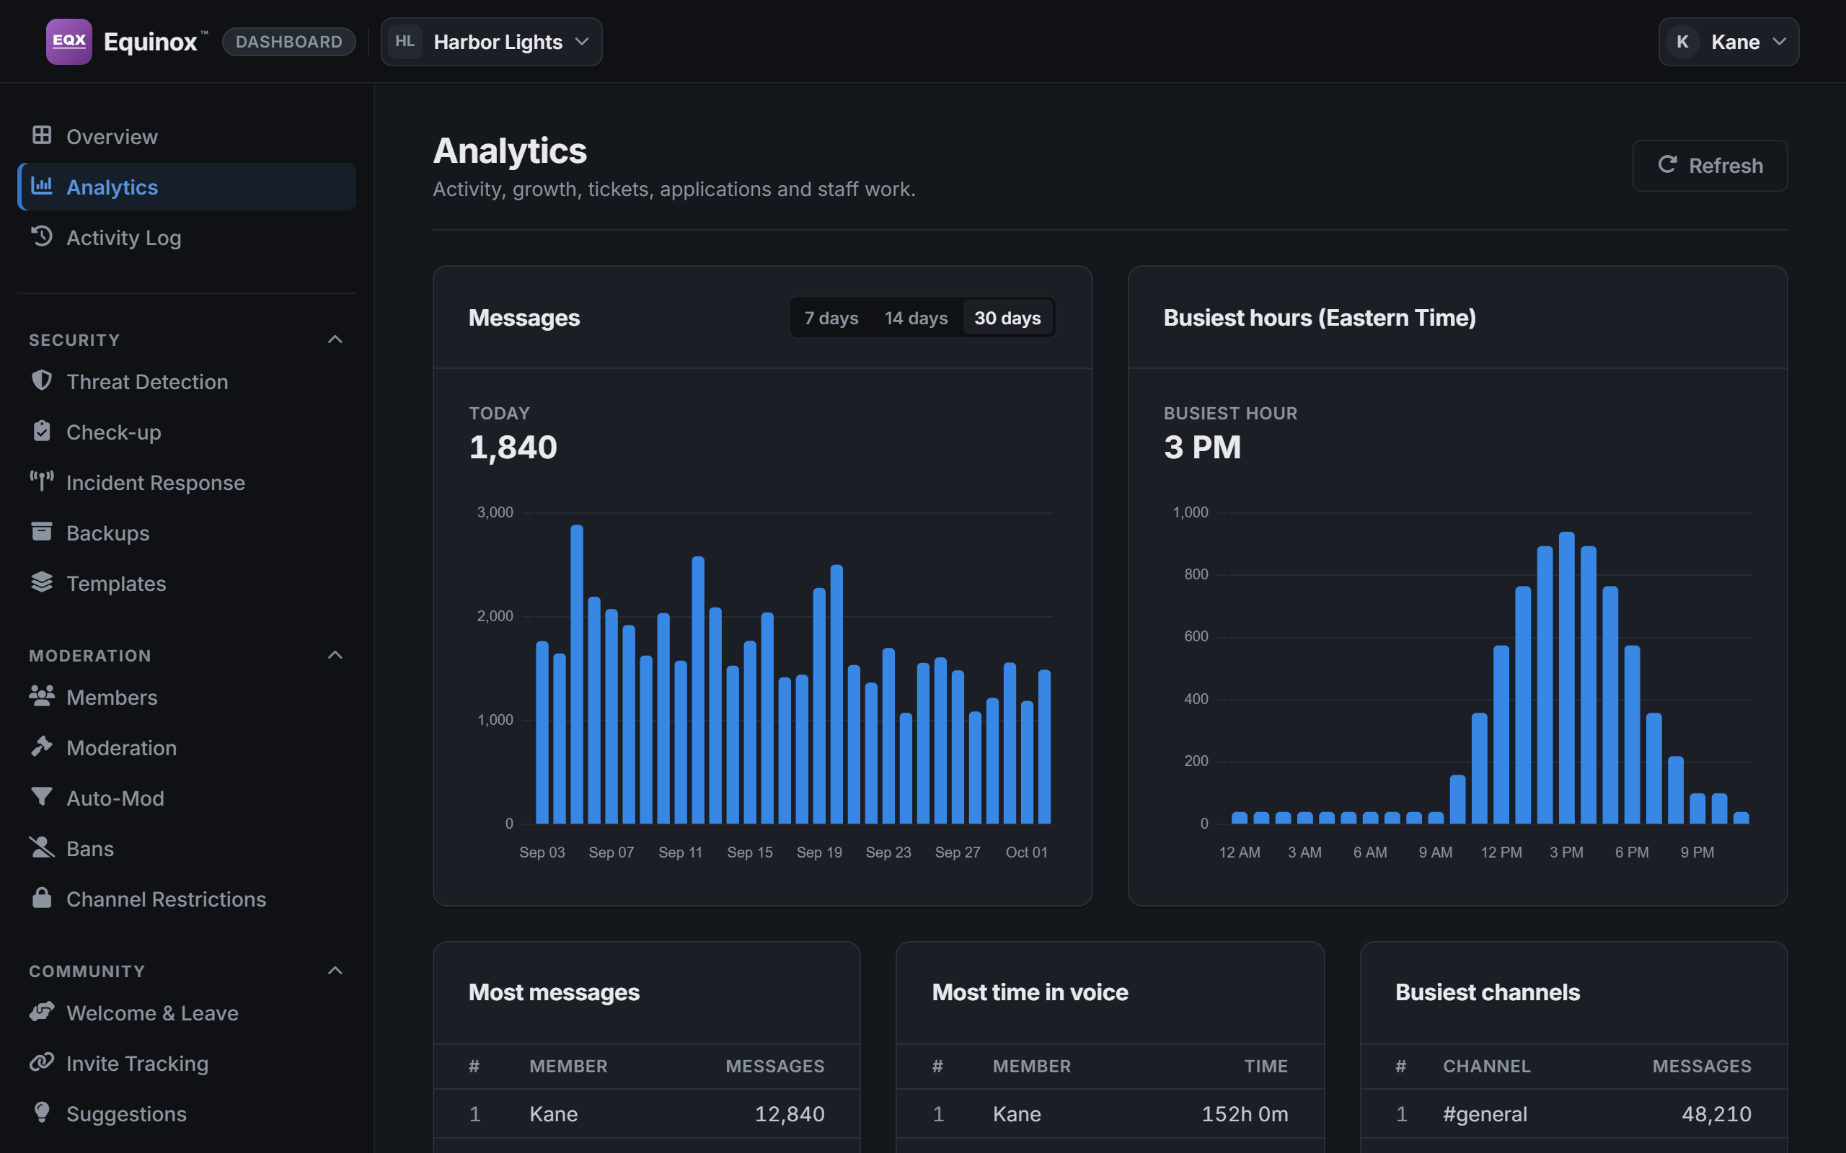This screenshot has height=1153, width=1846.
Task: Click the Incident Response tower icon
Action: click(42, 481)
